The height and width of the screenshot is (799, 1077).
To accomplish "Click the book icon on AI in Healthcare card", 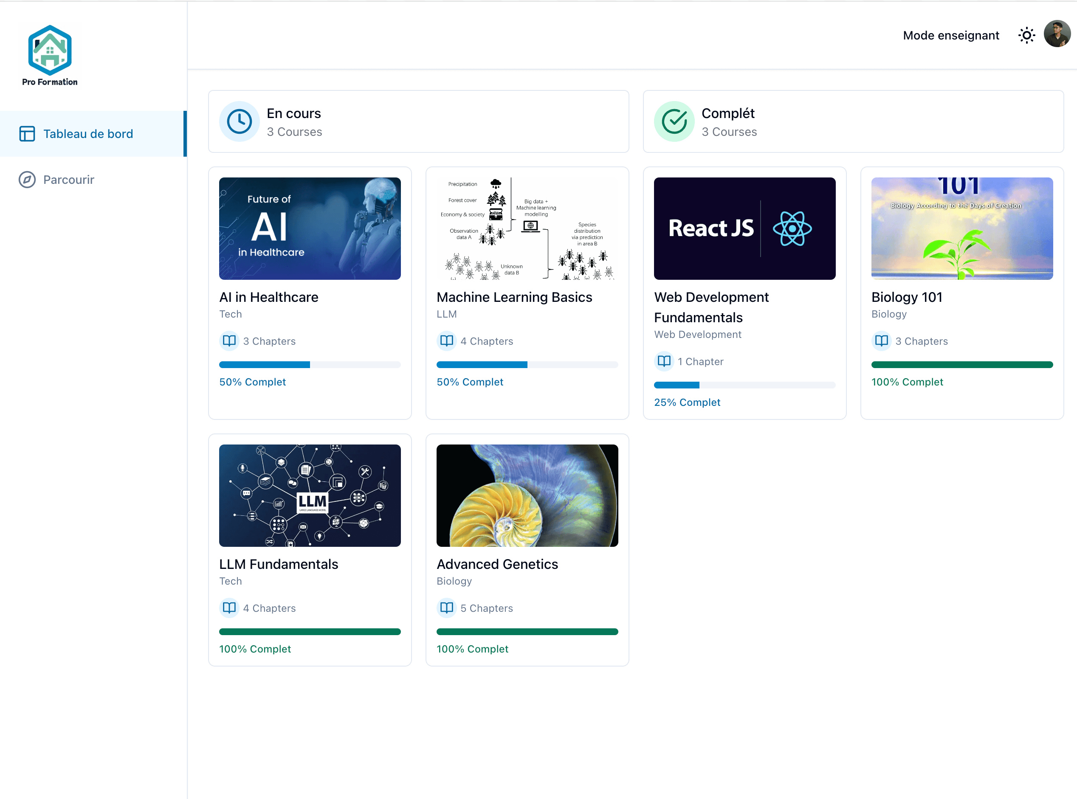I will [229, 341].
